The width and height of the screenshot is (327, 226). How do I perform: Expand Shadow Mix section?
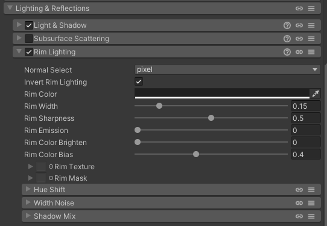coord(28,216)
